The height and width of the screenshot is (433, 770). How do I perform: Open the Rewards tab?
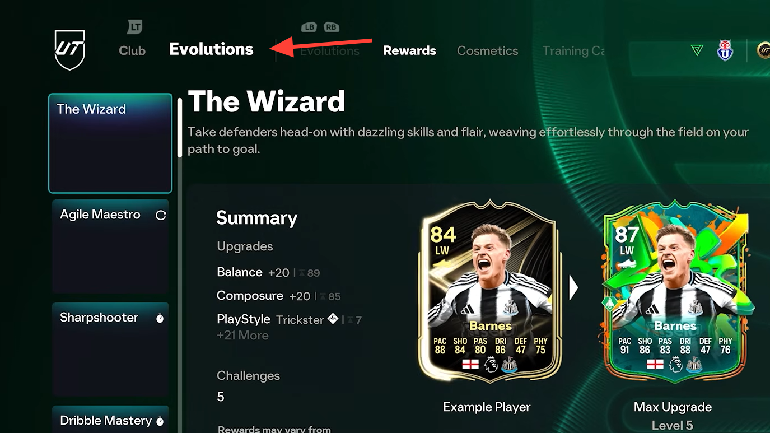(x=409, y=50)
